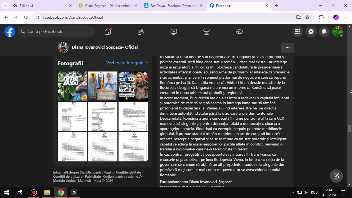Click the Facebook logo icon
The image size is (352, 198).
tap(10, 32)
